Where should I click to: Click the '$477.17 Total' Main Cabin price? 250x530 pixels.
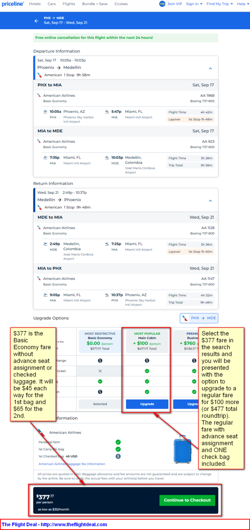click(147, 349)
